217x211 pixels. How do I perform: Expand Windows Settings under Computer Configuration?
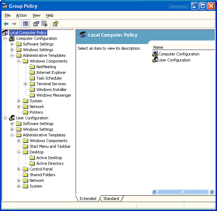tap(12, 50)
